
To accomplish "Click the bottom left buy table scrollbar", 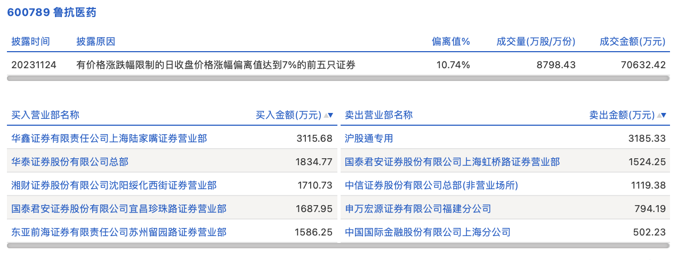I will pos(172,246).
